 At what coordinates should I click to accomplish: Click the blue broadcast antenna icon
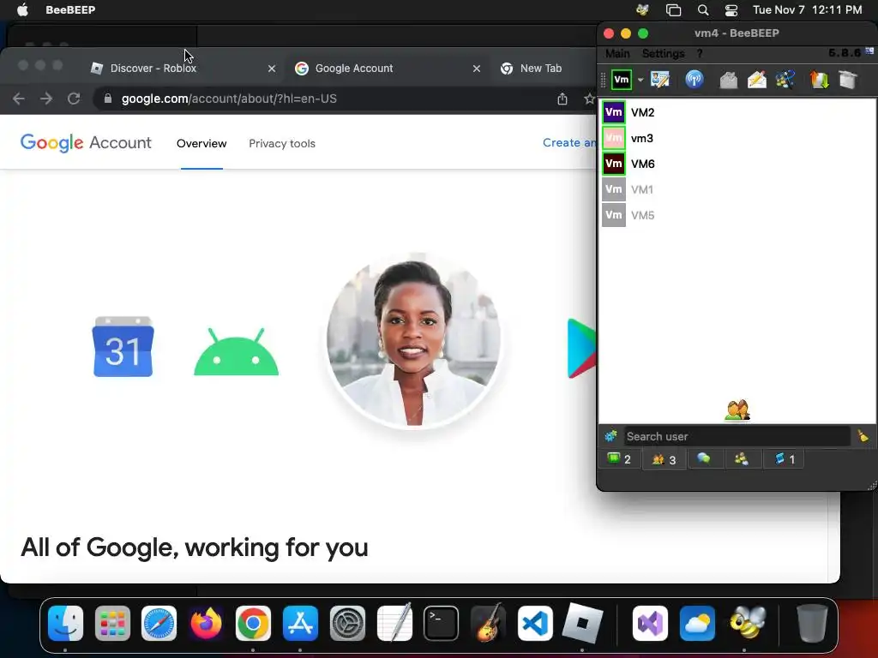[695, 80]
